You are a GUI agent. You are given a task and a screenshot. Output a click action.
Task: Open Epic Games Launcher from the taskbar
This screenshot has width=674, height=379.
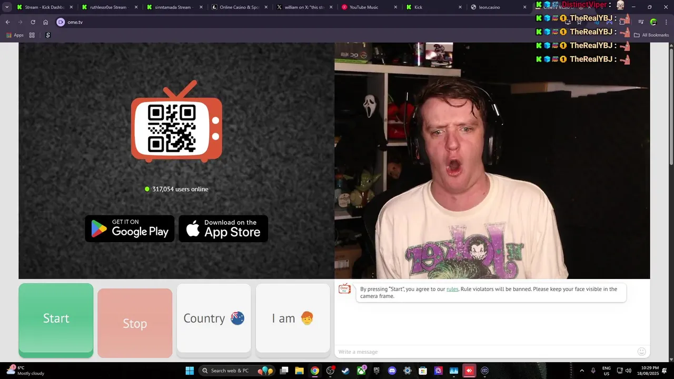tap(376, 371)
